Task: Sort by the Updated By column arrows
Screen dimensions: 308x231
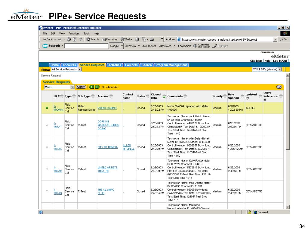Action: click(260, 96)
